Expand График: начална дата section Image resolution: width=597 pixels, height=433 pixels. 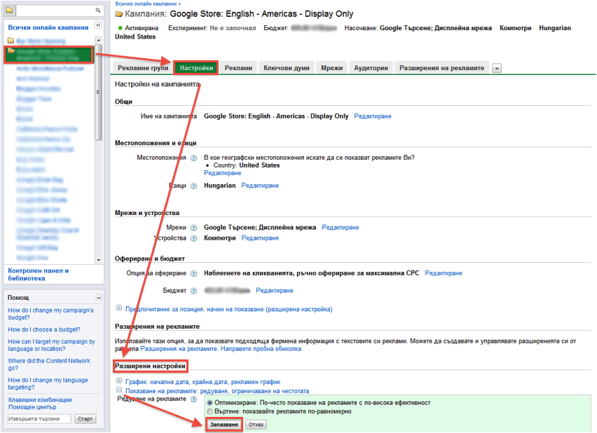pos(119,380)
